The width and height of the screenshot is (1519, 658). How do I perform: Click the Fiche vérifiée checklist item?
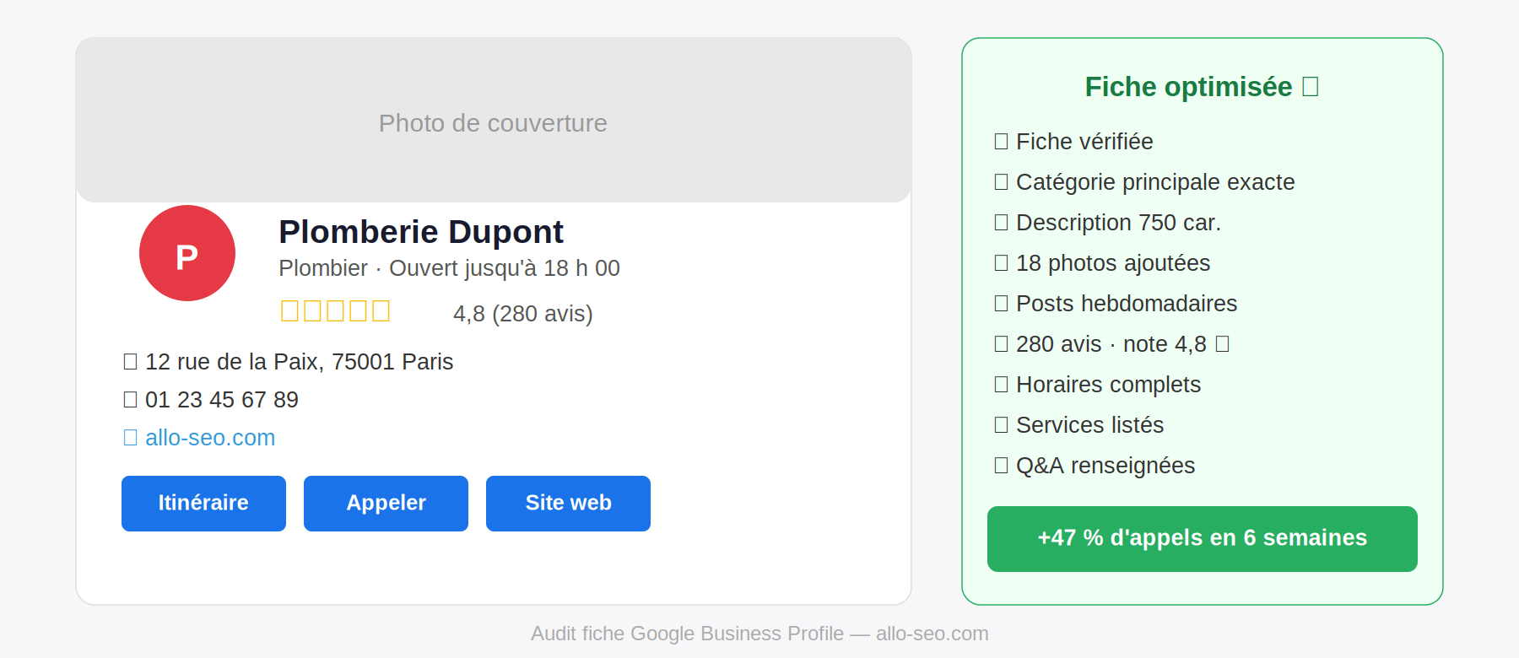1073,142
